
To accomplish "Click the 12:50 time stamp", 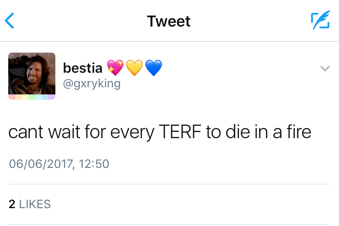I will (x=94, y=163).
